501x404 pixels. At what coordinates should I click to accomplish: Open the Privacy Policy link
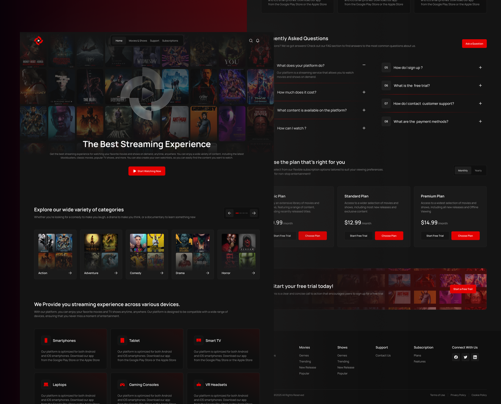pyautogui.click(x=458, y=395)
